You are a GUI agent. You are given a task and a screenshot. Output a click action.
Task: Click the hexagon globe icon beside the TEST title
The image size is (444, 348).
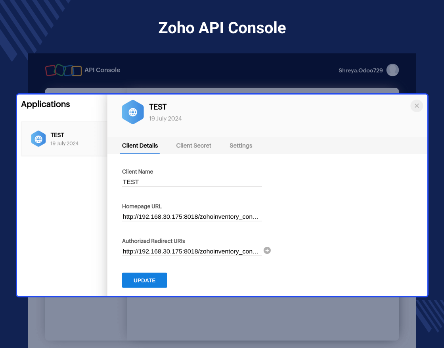point(133,112)
